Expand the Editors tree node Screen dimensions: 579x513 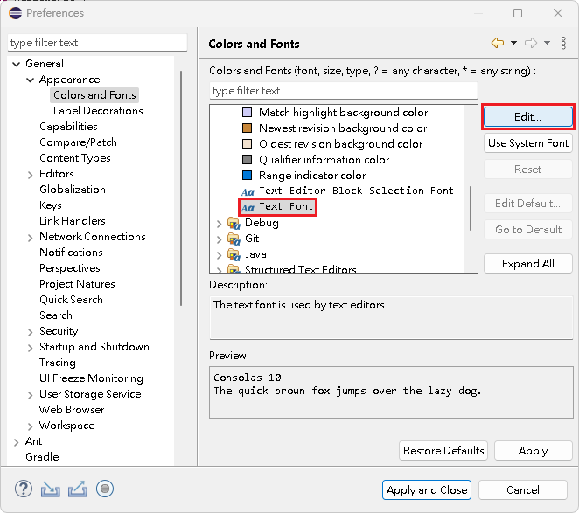pos(31,174)
